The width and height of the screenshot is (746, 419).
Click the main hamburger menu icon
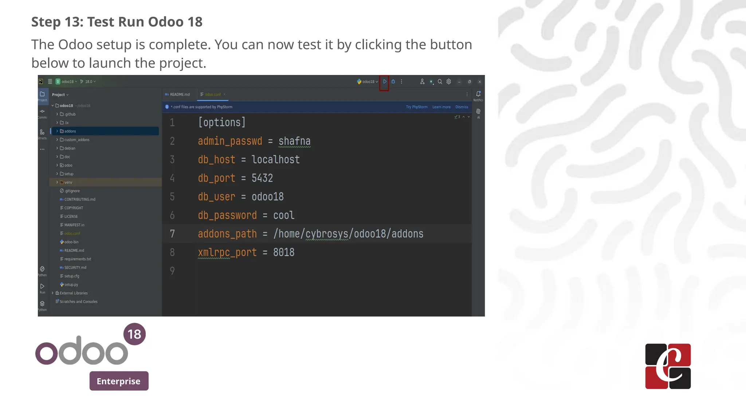pyautogui.click(x=50, y=82)
